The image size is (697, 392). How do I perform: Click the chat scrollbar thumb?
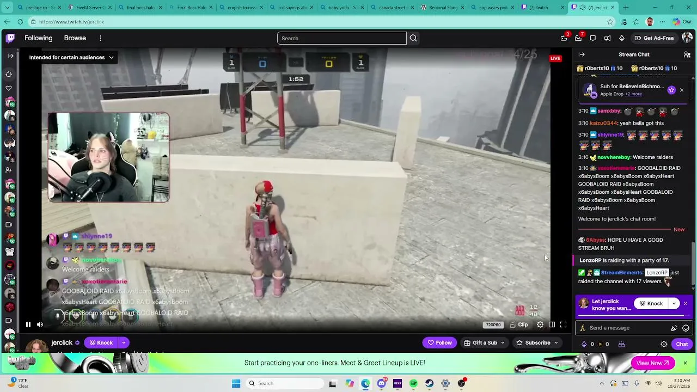[x=693, y=263]
